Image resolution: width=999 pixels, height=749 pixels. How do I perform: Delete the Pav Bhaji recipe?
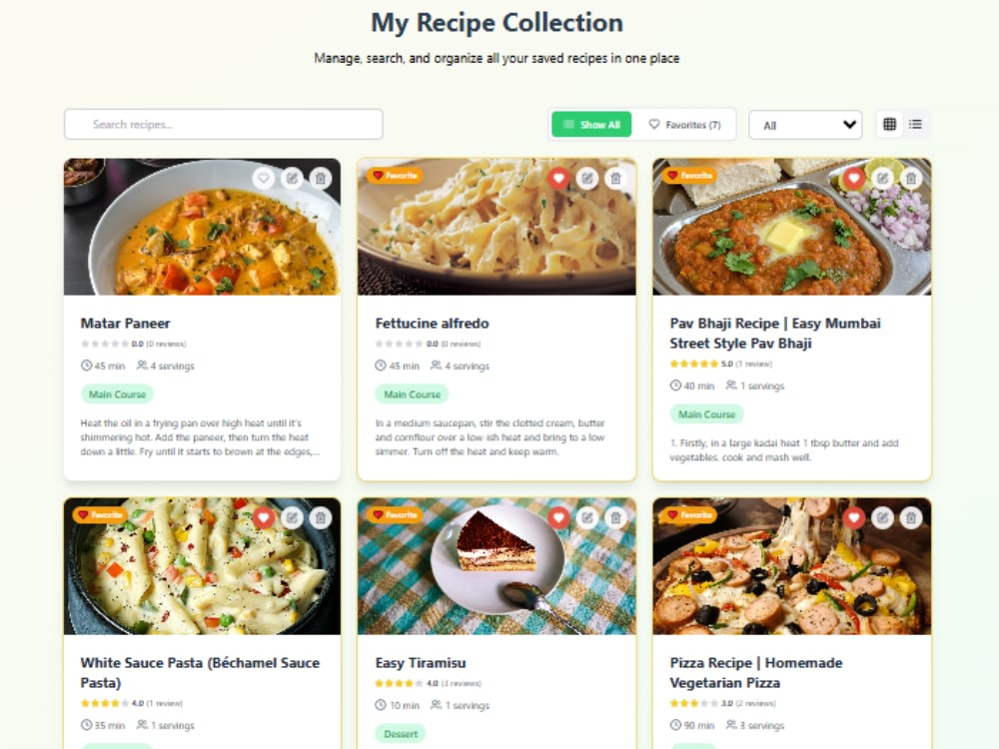click(x=911, y=179)
